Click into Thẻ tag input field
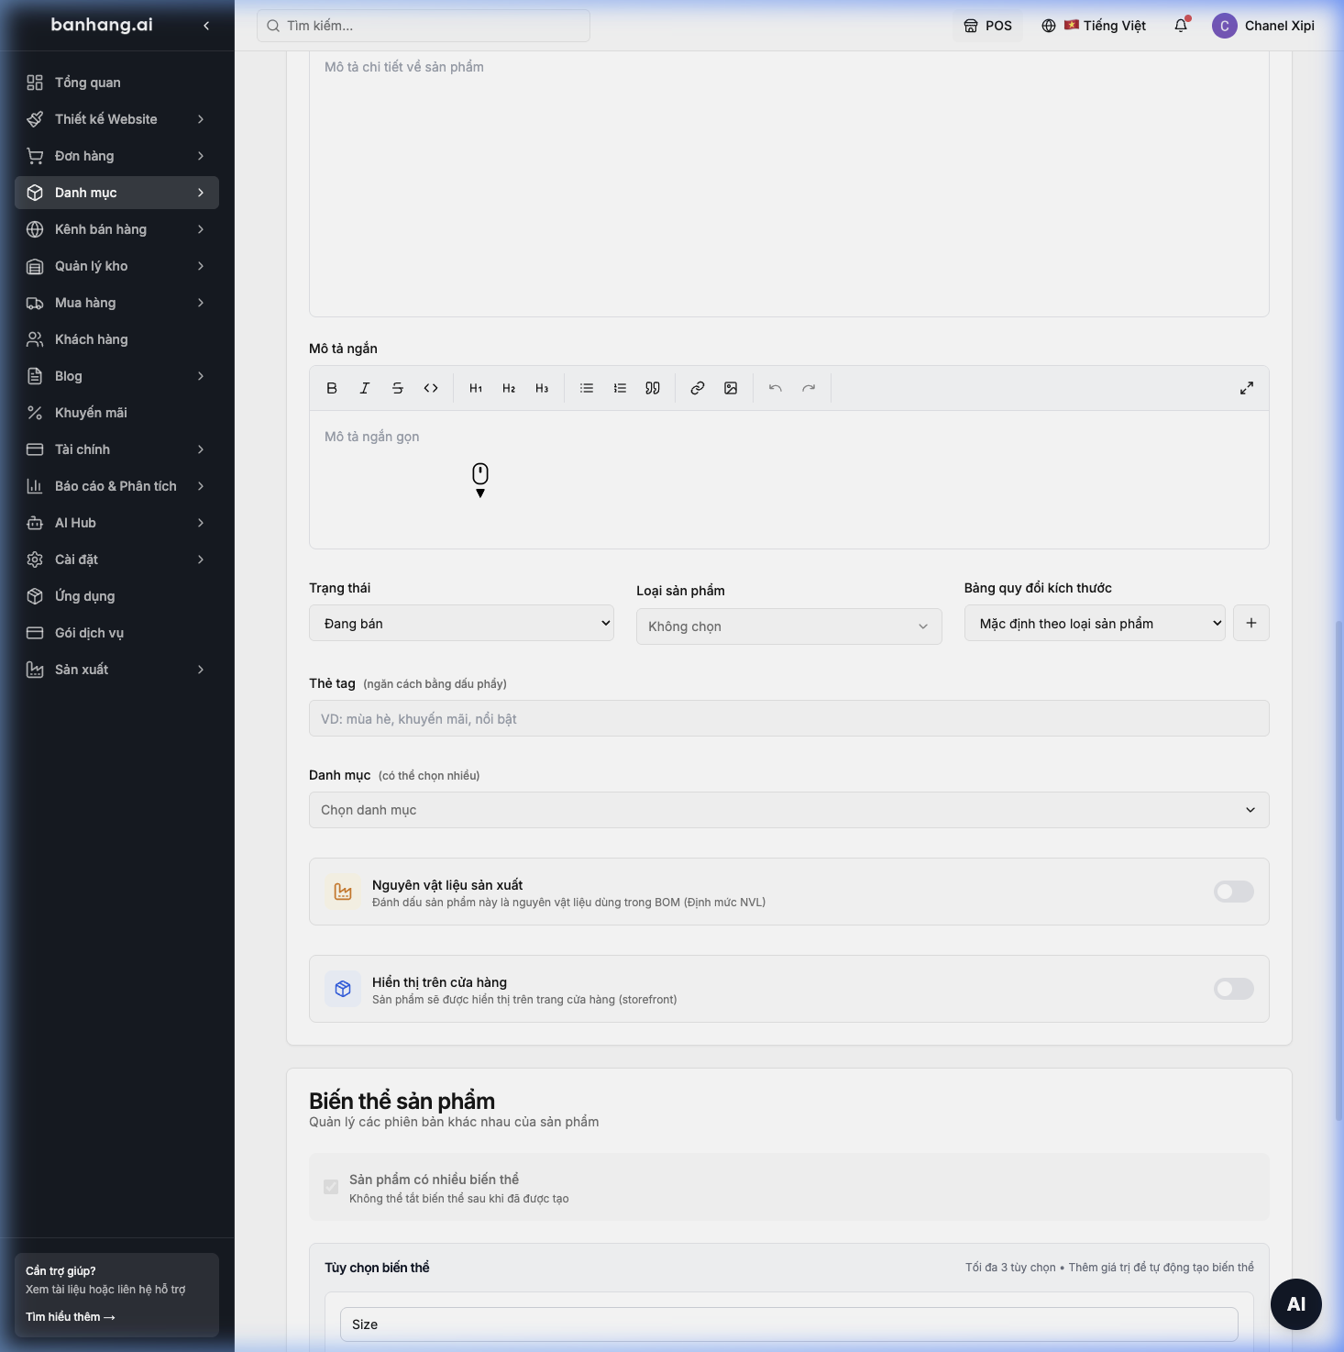Viewport: 1344px width, 1352px height. [x=789, y=718]
